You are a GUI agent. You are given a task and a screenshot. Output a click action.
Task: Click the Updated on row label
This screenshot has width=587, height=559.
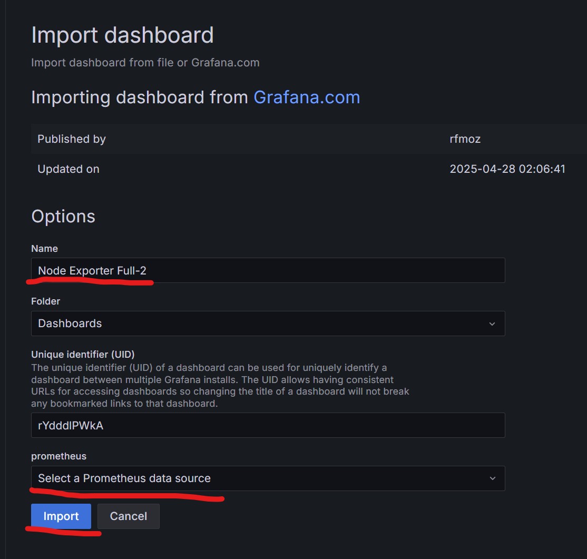69,169
